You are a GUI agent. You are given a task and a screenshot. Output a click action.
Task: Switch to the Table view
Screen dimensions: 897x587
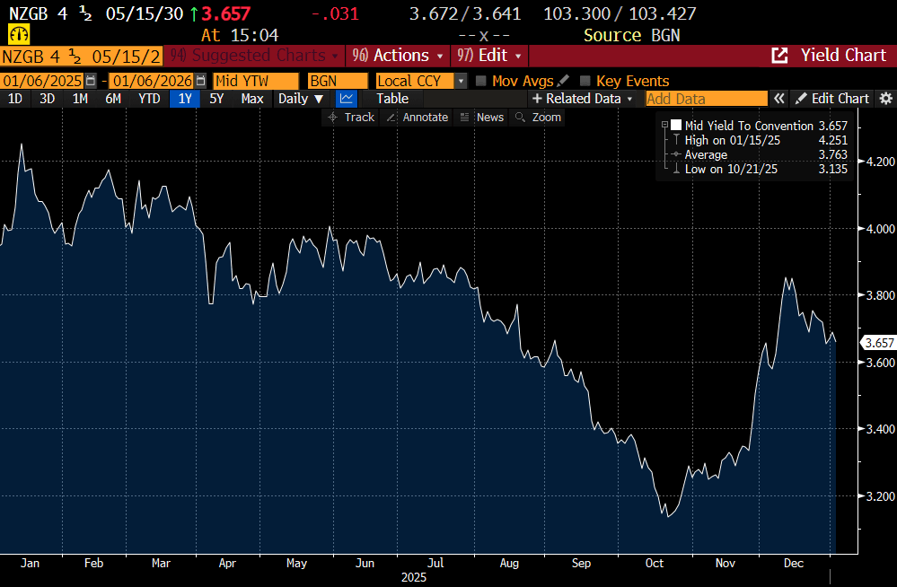point(392,99)
